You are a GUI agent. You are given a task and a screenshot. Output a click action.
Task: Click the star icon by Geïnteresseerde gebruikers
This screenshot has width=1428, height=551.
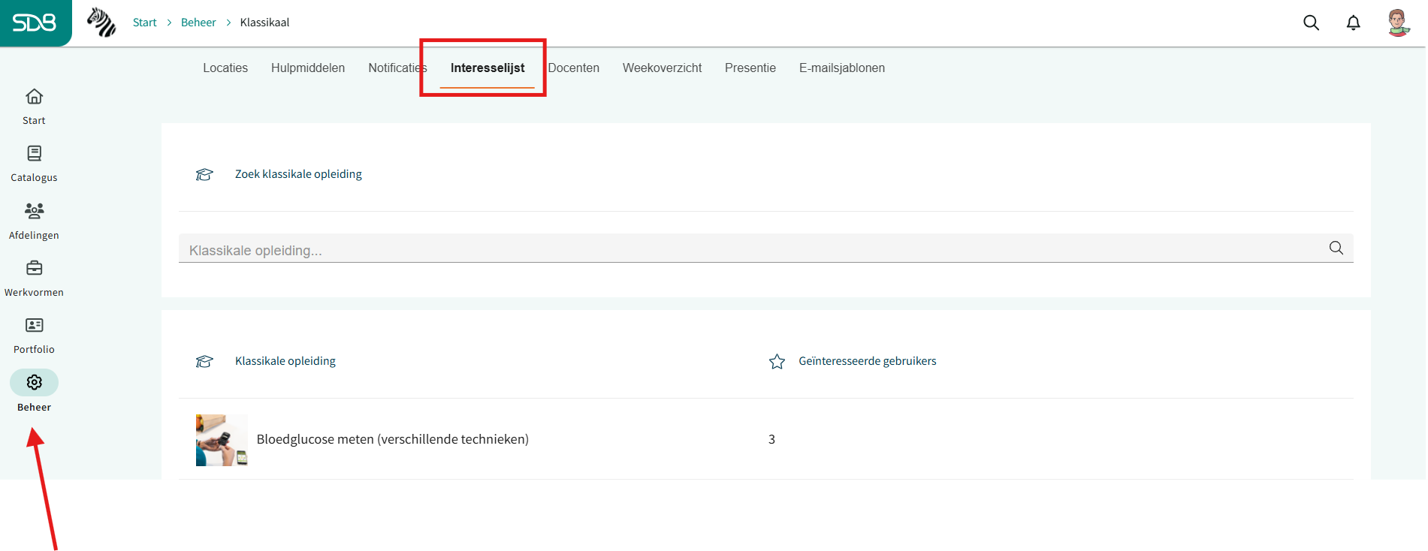tap(777, 362)
